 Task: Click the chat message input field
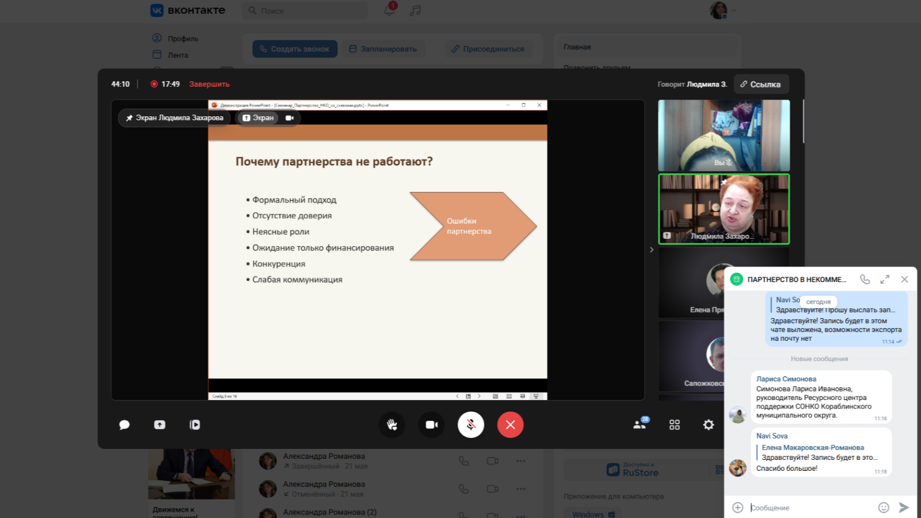[x=812, y=508]
